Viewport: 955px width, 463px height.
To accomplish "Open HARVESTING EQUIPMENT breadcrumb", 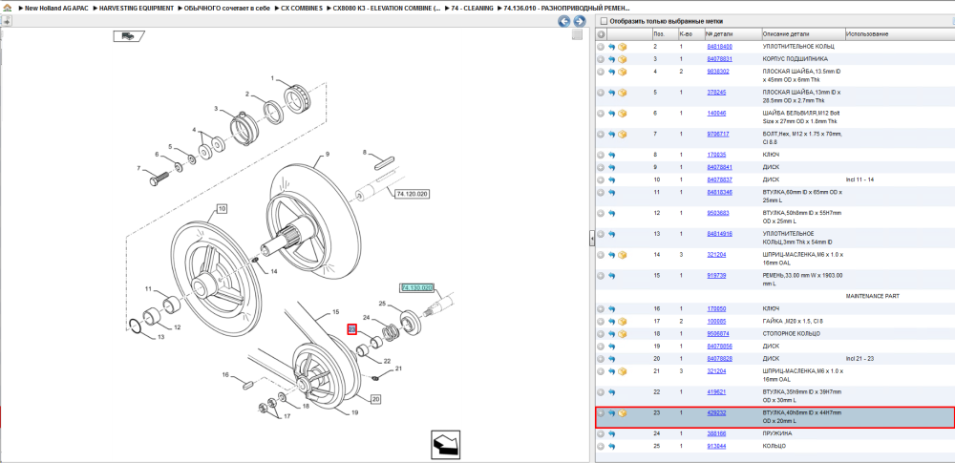I will [137, 9].
